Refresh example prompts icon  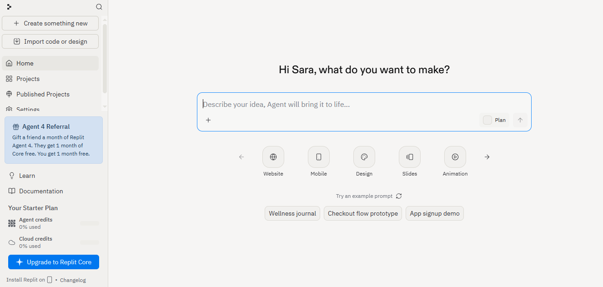pos(399,196)
